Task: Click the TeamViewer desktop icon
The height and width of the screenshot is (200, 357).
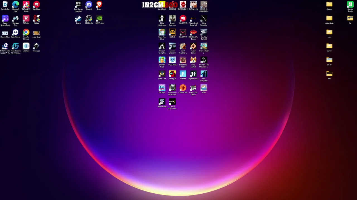Action: click(x=16, y=32)
